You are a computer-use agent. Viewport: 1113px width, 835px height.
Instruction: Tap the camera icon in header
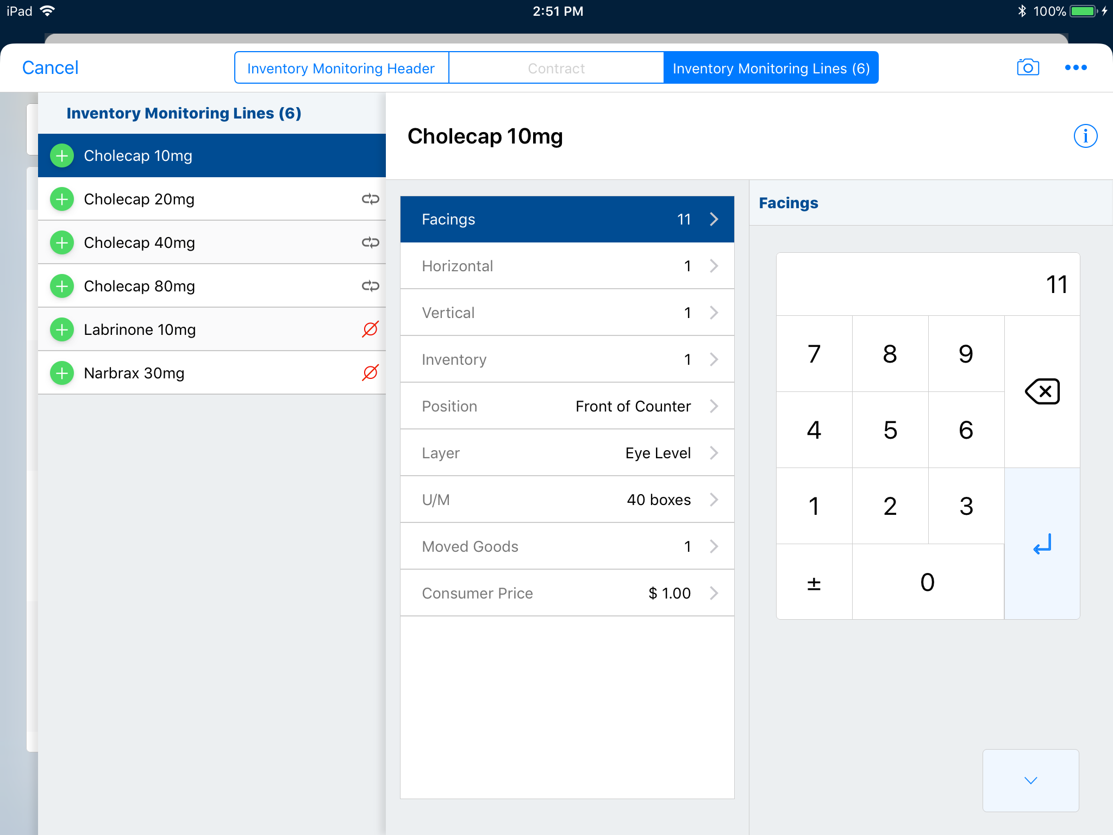[1027, 67]
